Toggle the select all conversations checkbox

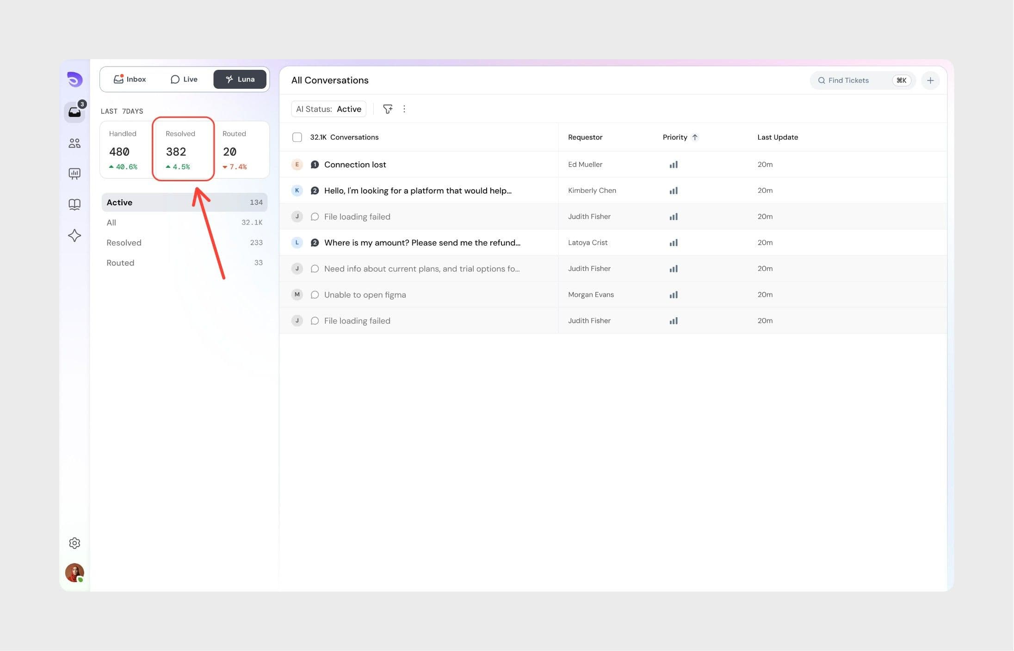coord(297,137)
